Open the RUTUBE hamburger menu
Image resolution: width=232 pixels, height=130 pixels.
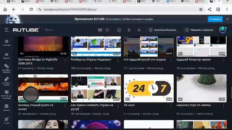tap(7, 30)
